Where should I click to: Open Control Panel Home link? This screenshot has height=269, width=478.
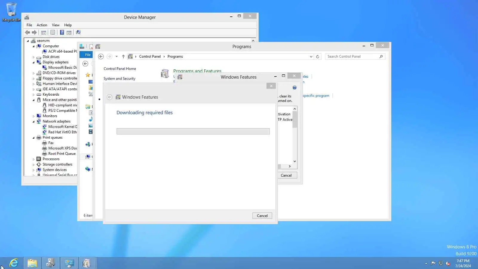click(120, 69)
